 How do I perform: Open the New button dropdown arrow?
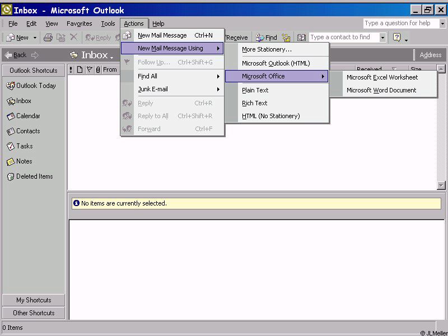tap(35, 38)
